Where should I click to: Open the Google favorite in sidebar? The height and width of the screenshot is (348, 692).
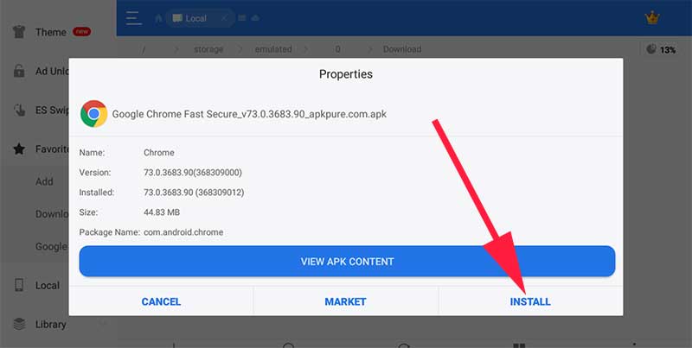point(52,247)
